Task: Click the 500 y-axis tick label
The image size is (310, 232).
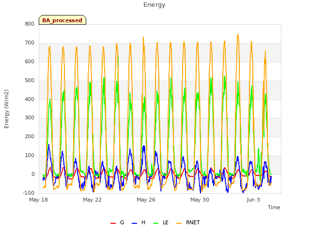Action: point(30,80)
